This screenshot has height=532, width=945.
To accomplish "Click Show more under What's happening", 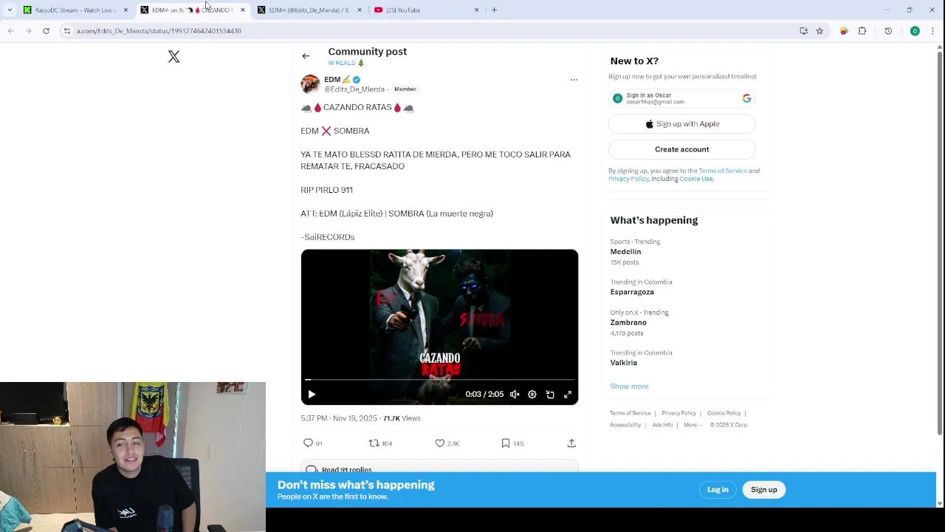I will (x=629, y=386).
